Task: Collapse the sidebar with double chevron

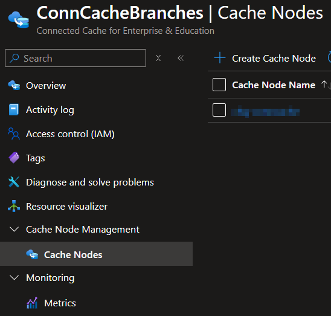Action: tap(181, 58)
